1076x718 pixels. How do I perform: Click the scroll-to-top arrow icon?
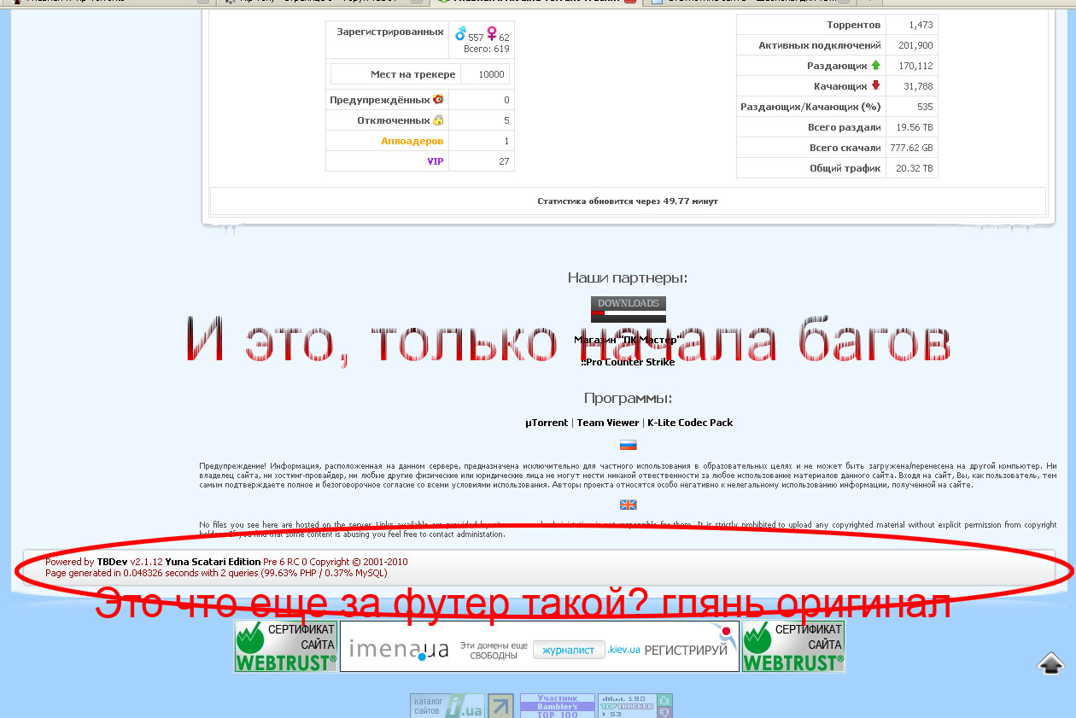[1051, 663]
